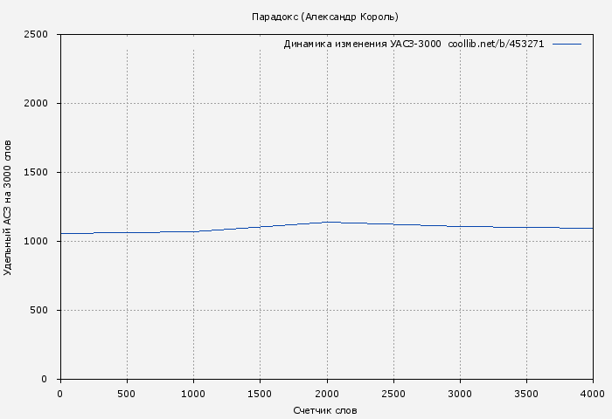Open the coollib.net/b/453271 link in the legend

[x=496, y=44]
